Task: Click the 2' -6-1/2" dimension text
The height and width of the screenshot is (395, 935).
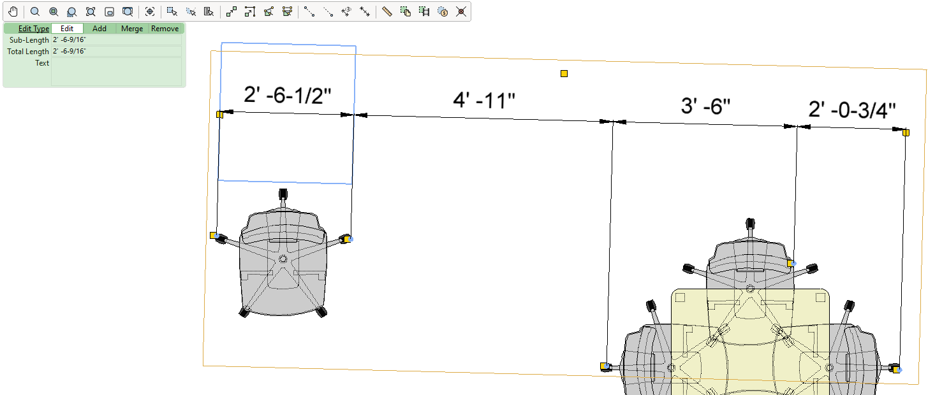Action: (288, 96)
